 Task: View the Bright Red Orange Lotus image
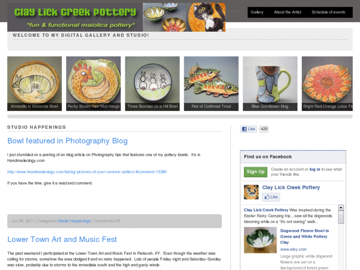tap(327, 84)
